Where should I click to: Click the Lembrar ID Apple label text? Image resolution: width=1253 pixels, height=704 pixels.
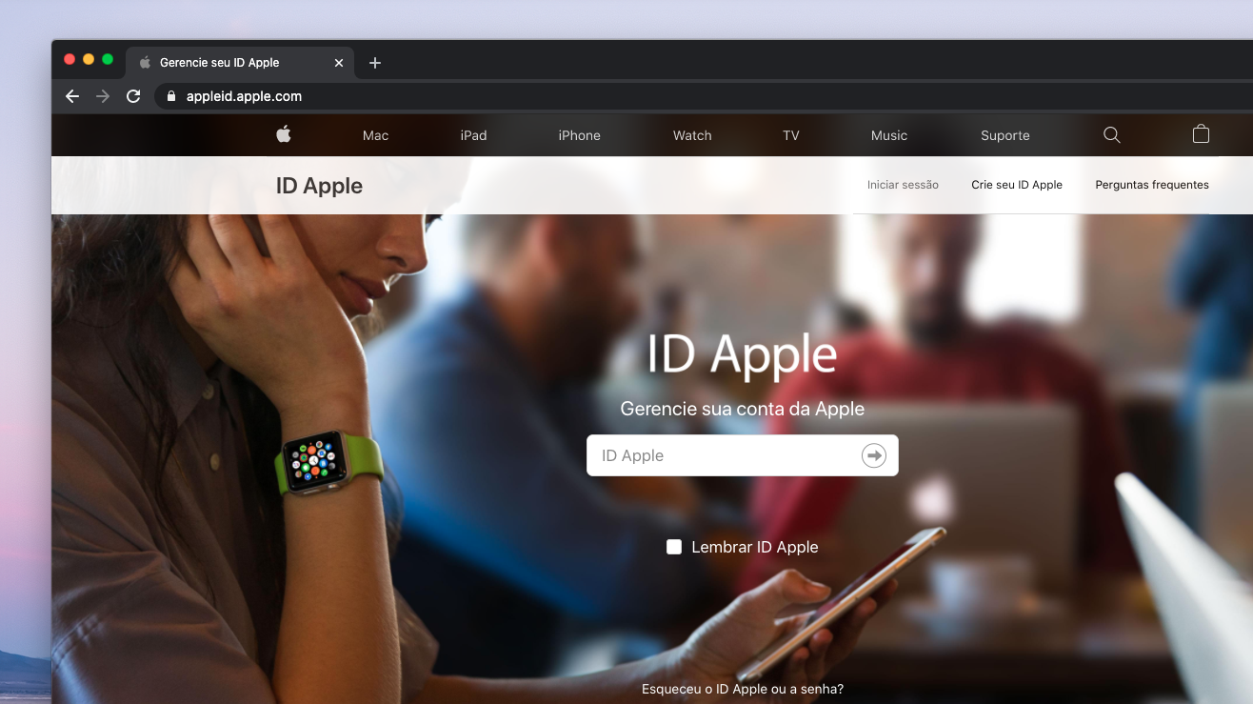[x=755, y=547]
